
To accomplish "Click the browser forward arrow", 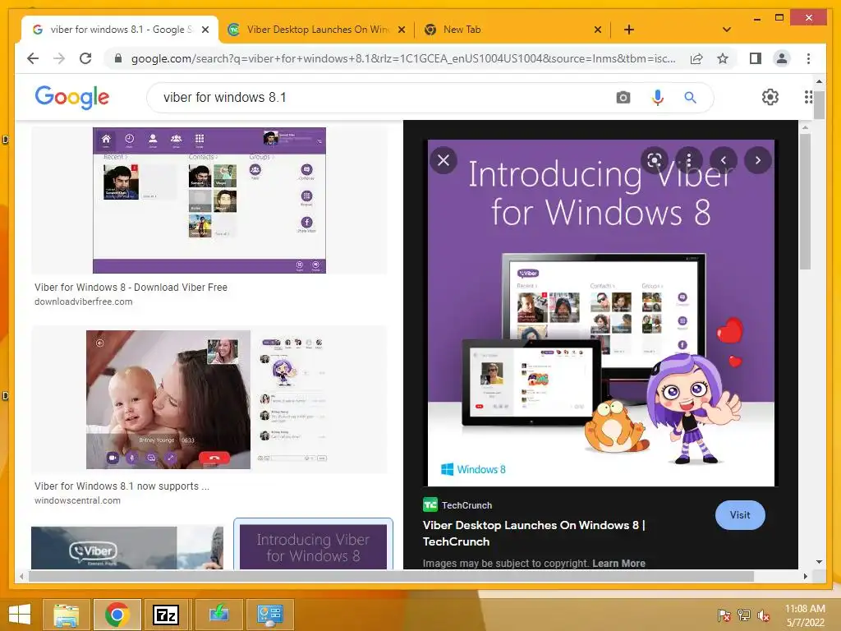I will click(x=59, y=58).
